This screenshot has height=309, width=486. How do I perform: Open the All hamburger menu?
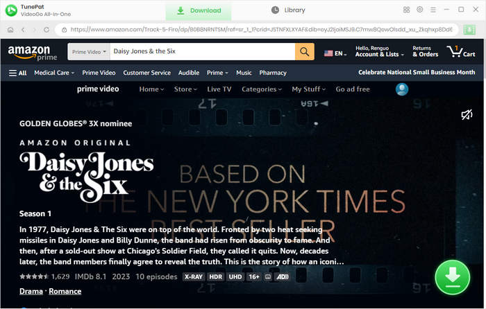pos(17,73)
